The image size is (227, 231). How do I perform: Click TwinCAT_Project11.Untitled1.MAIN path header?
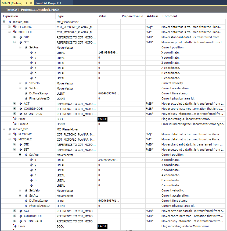coord(33,10)
